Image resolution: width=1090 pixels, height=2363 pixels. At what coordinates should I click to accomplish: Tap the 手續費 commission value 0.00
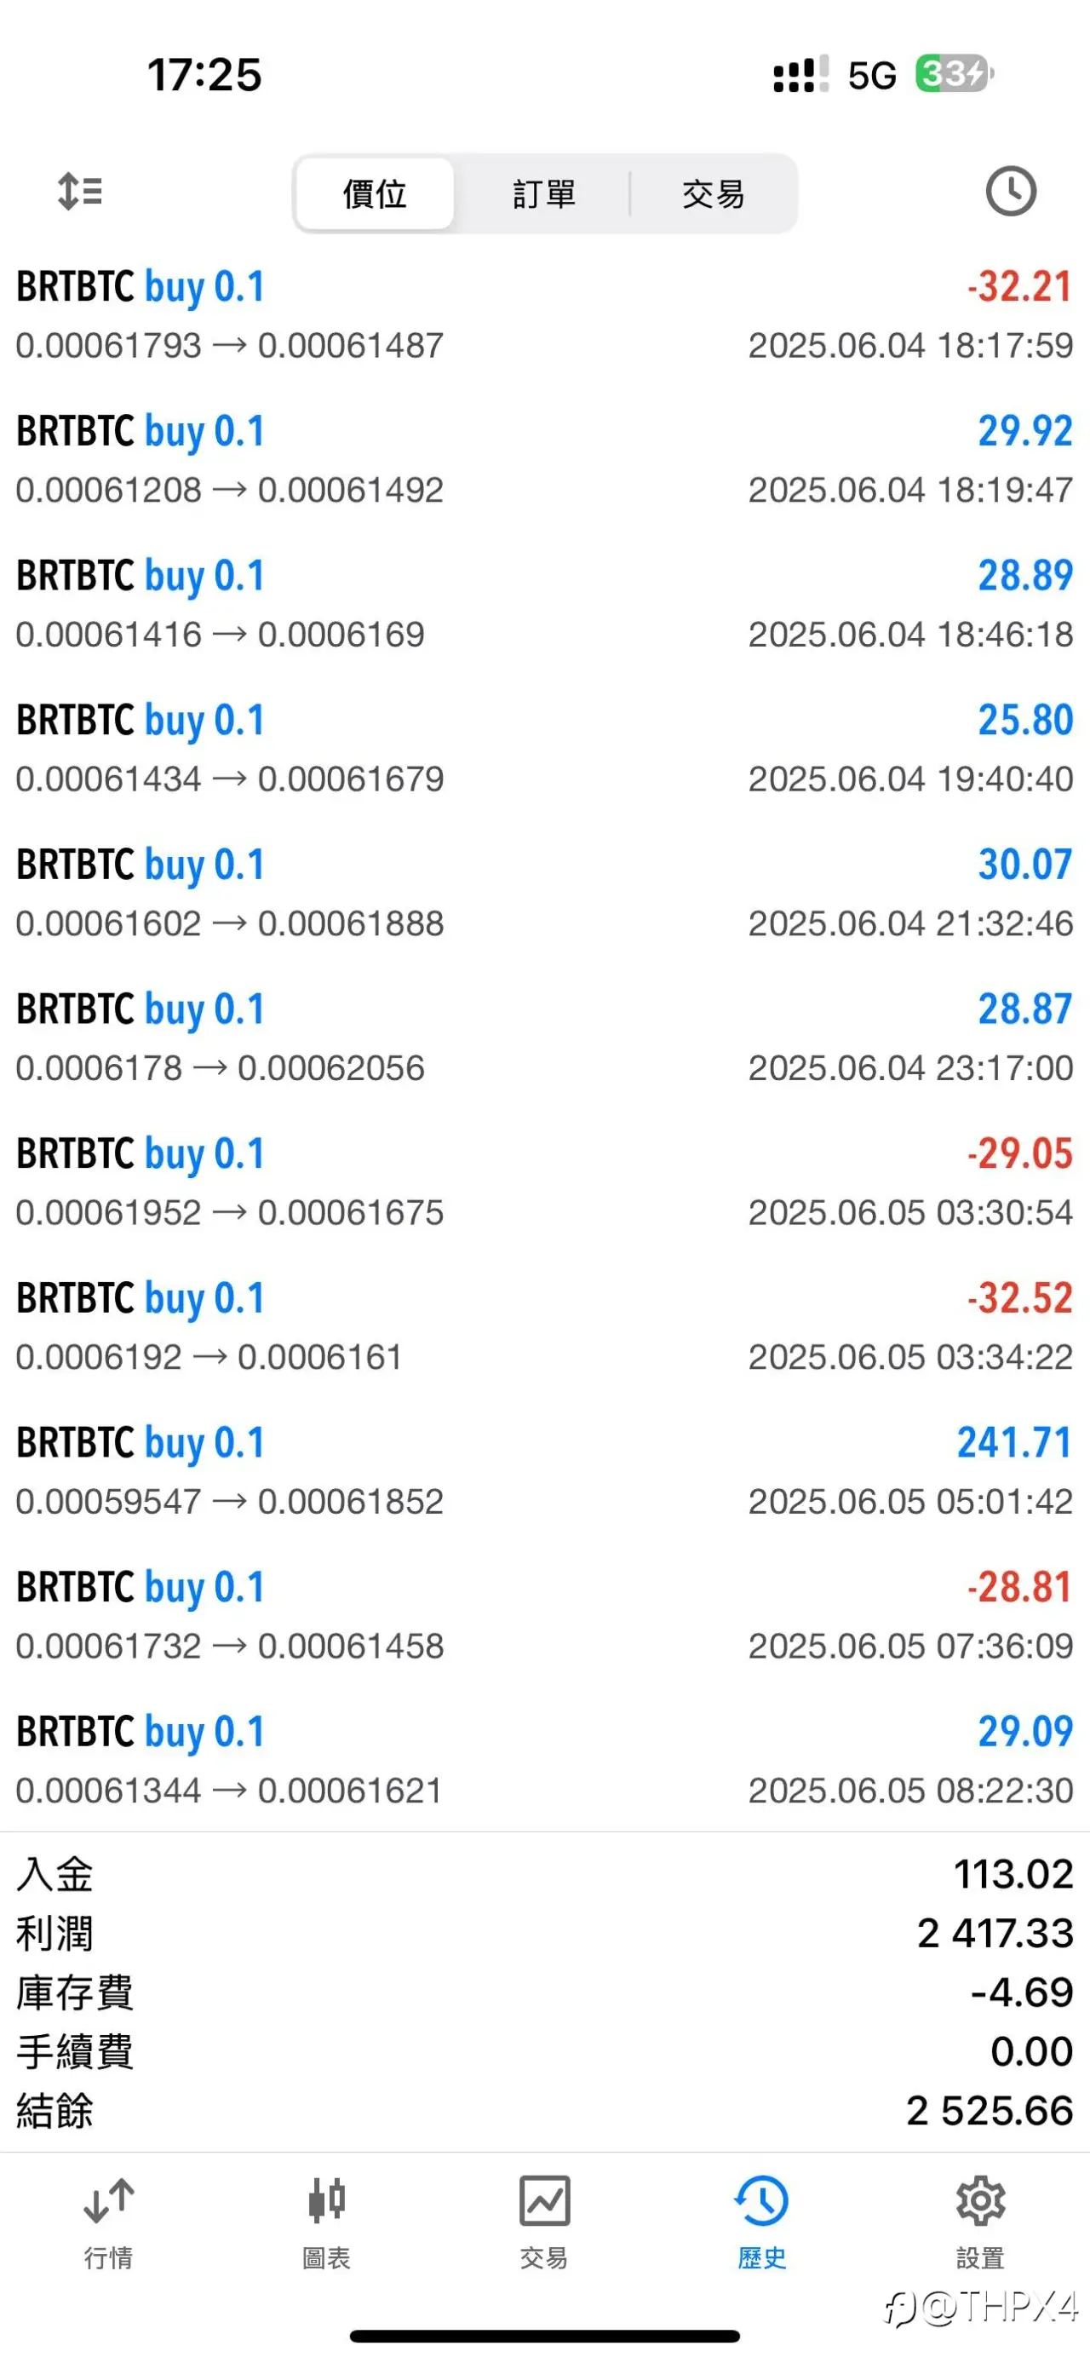pyautogui.click(x=1031, y=2051)
